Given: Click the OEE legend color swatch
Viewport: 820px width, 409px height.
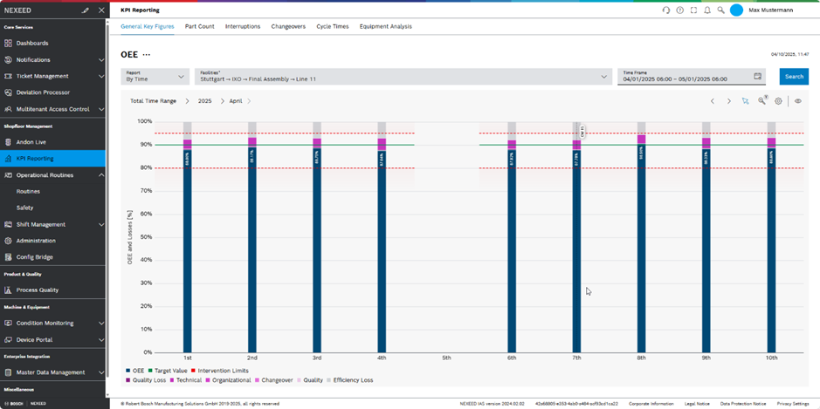Looking at the screenshot, I should pos(128,371).
